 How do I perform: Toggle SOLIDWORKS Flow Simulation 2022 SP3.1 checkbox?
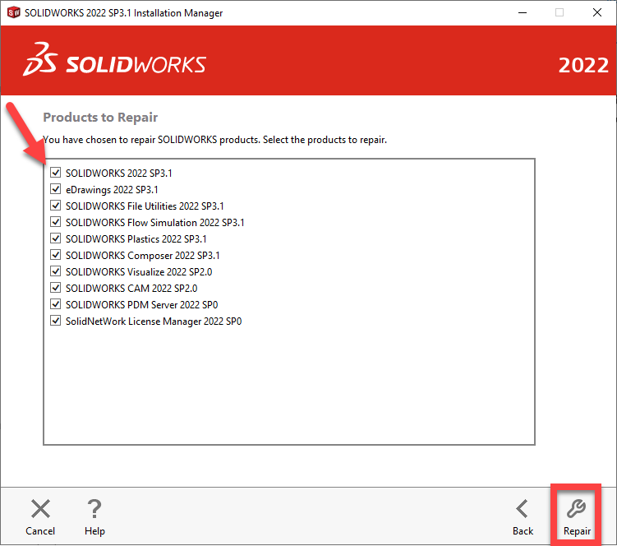click(56, 222)
